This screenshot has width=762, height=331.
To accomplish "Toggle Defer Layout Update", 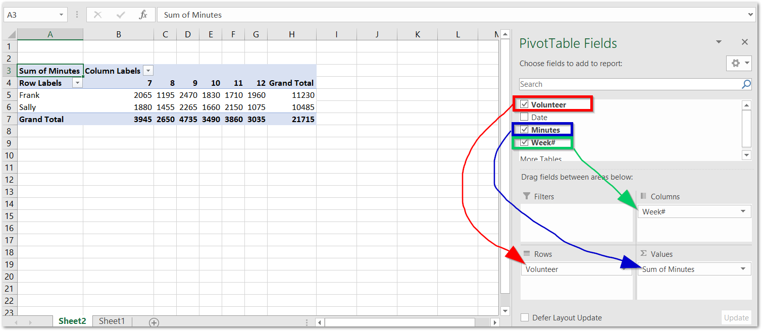I will (525, 317).
